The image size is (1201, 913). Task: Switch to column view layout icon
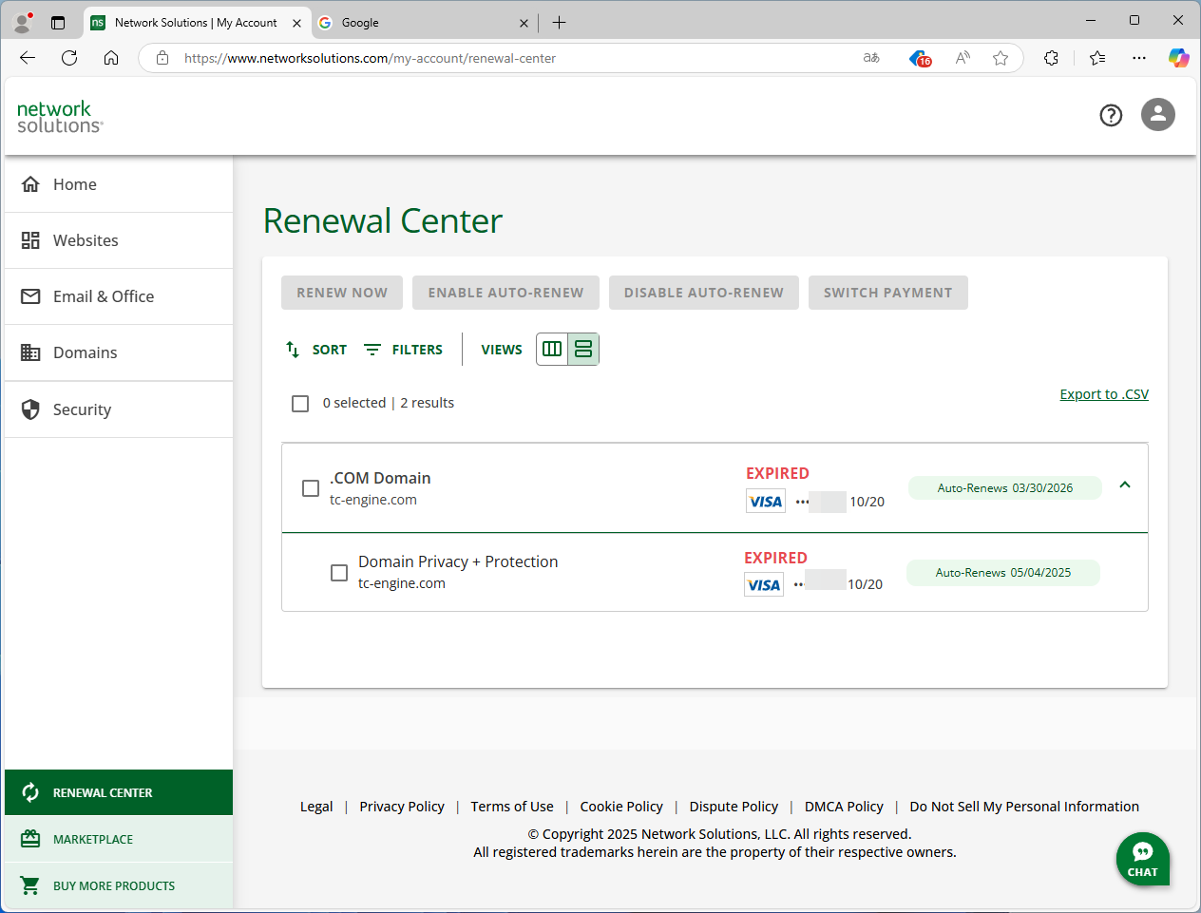click(x=552, y=349)
